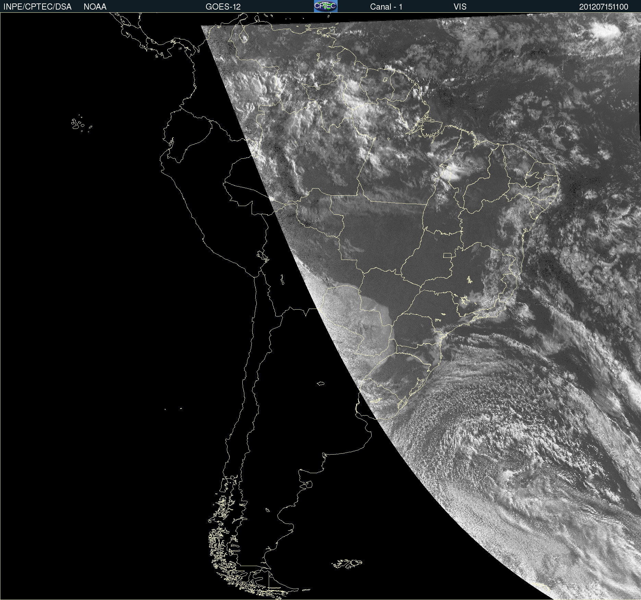Click the VIS channel label

pyautogui.click(x=460, y=7)
